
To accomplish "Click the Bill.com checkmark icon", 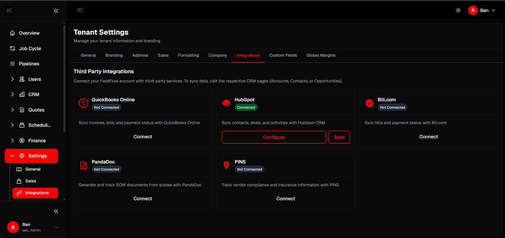I will click(369, 103).
